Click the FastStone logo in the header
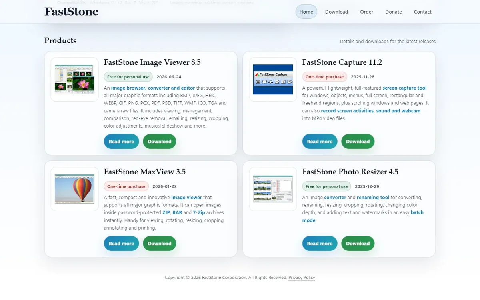The height and width of the screenshot is (300, 480). point(72,12)
